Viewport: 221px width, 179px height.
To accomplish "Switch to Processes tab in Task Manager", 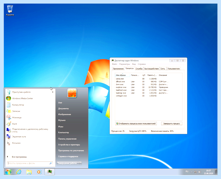I will (129, 68).
